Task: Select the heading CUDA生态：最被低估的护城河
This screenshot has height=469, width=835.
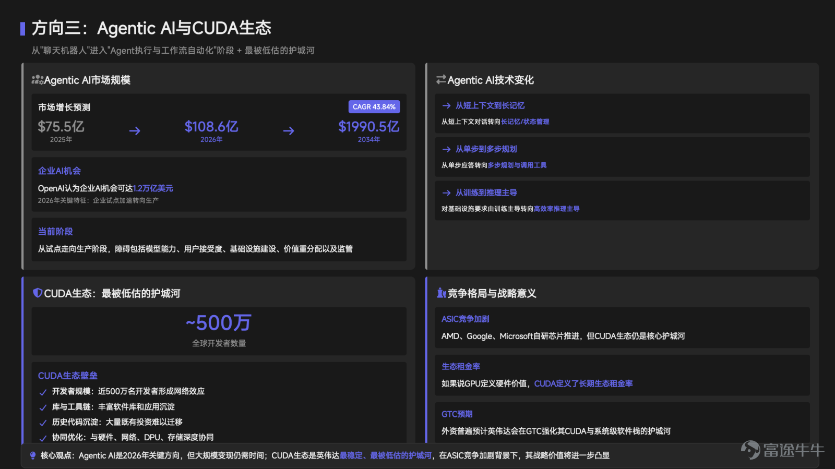Action: coord(112,293)
